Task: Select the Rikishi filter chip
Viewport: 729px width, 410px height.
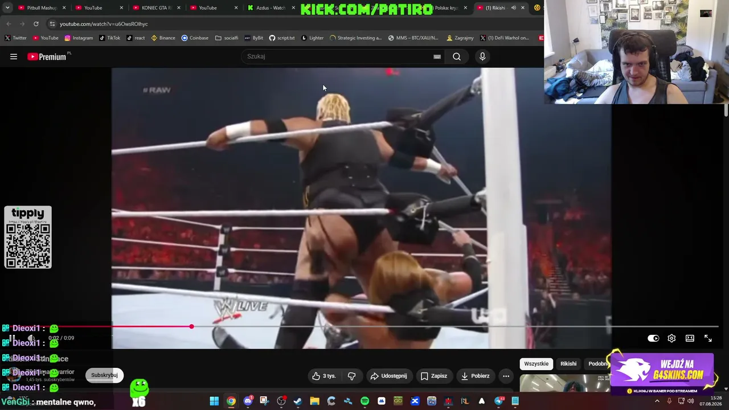Action: 568,364
